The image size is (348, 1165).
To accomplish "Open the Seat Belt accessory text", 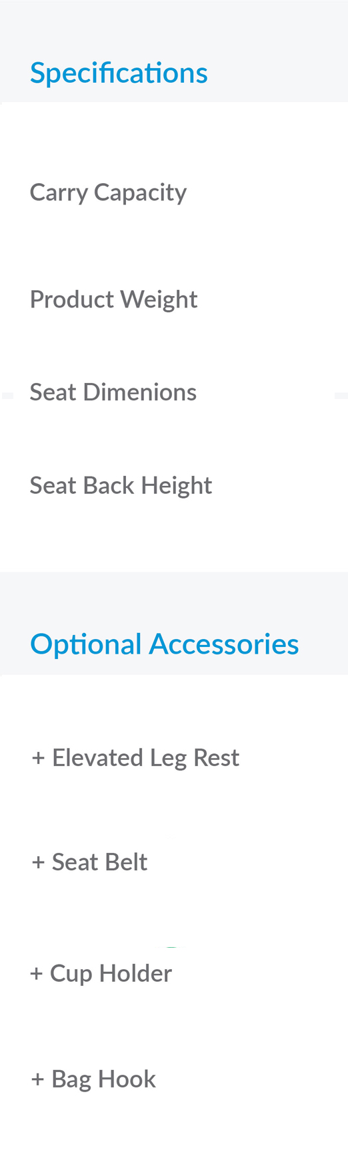I will [x=99, y=862].
